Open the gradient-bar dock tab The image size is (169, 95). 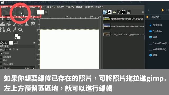tap(114, 12)
